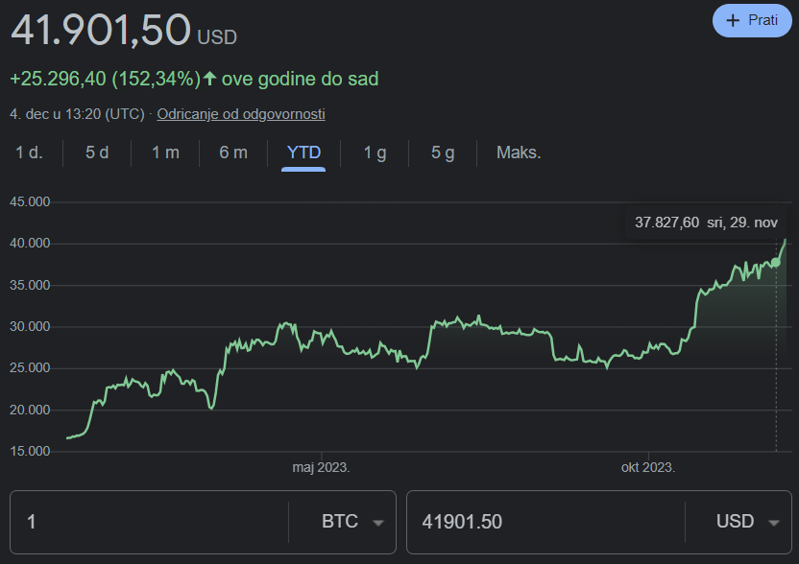This screenshot has height=564, width=799.
Task: Click the BTC amount input field
Action: 149,522
